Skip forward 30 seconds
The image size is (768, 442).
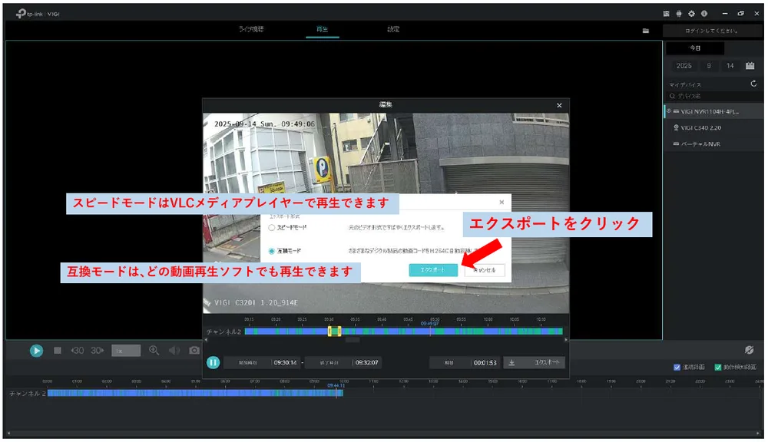coord(98,351)
